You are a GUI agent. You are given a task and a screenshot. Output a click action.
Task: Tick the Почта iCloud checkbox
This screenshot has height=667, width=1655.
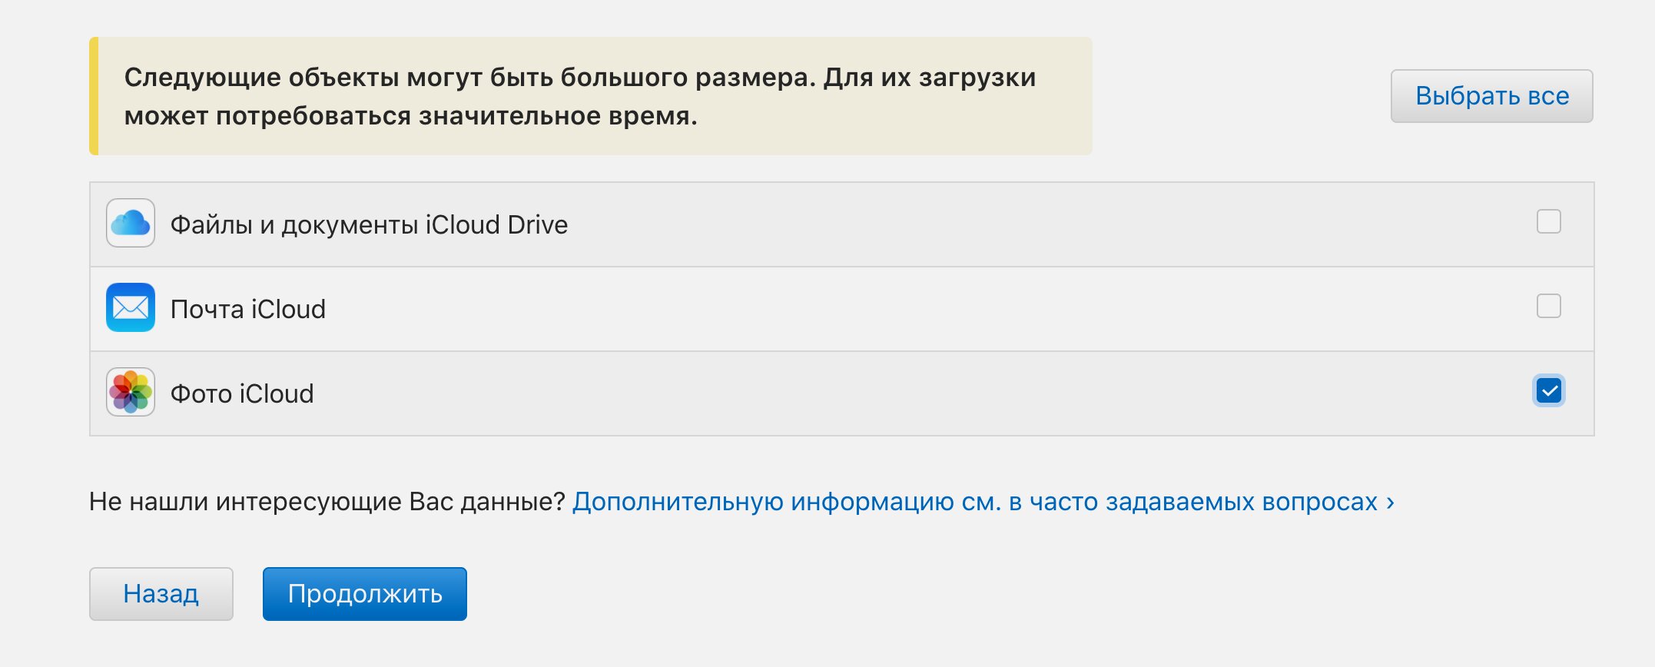1548,306
